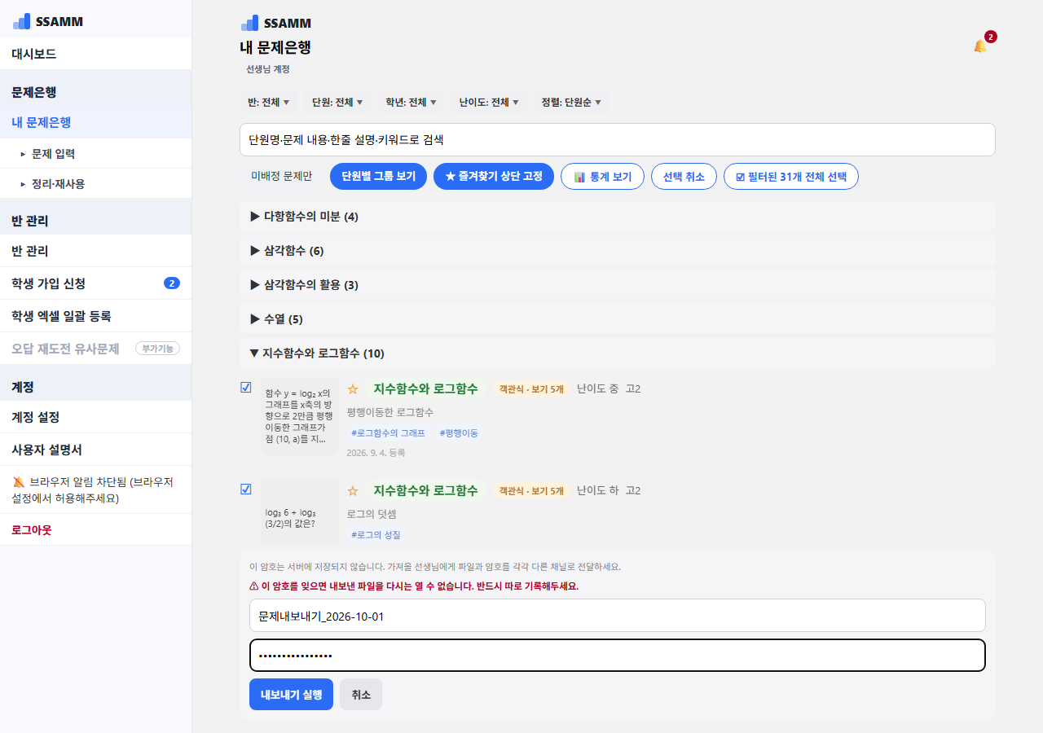Favorite the star on 로그의 덧셈 problem
The width and height of the screenshot is (1043, 733).
[353, 491]
